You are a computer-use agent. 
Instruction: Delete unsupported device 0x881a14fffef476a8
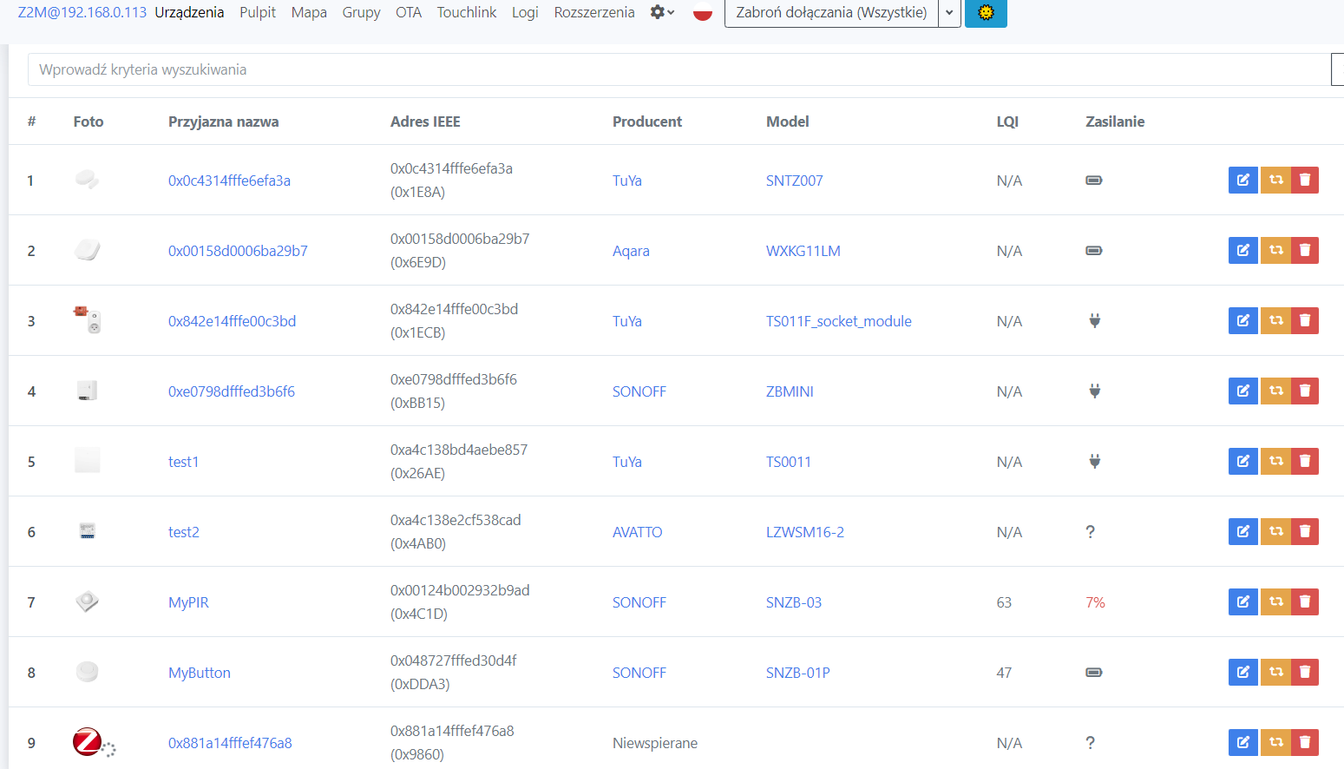1305,742
